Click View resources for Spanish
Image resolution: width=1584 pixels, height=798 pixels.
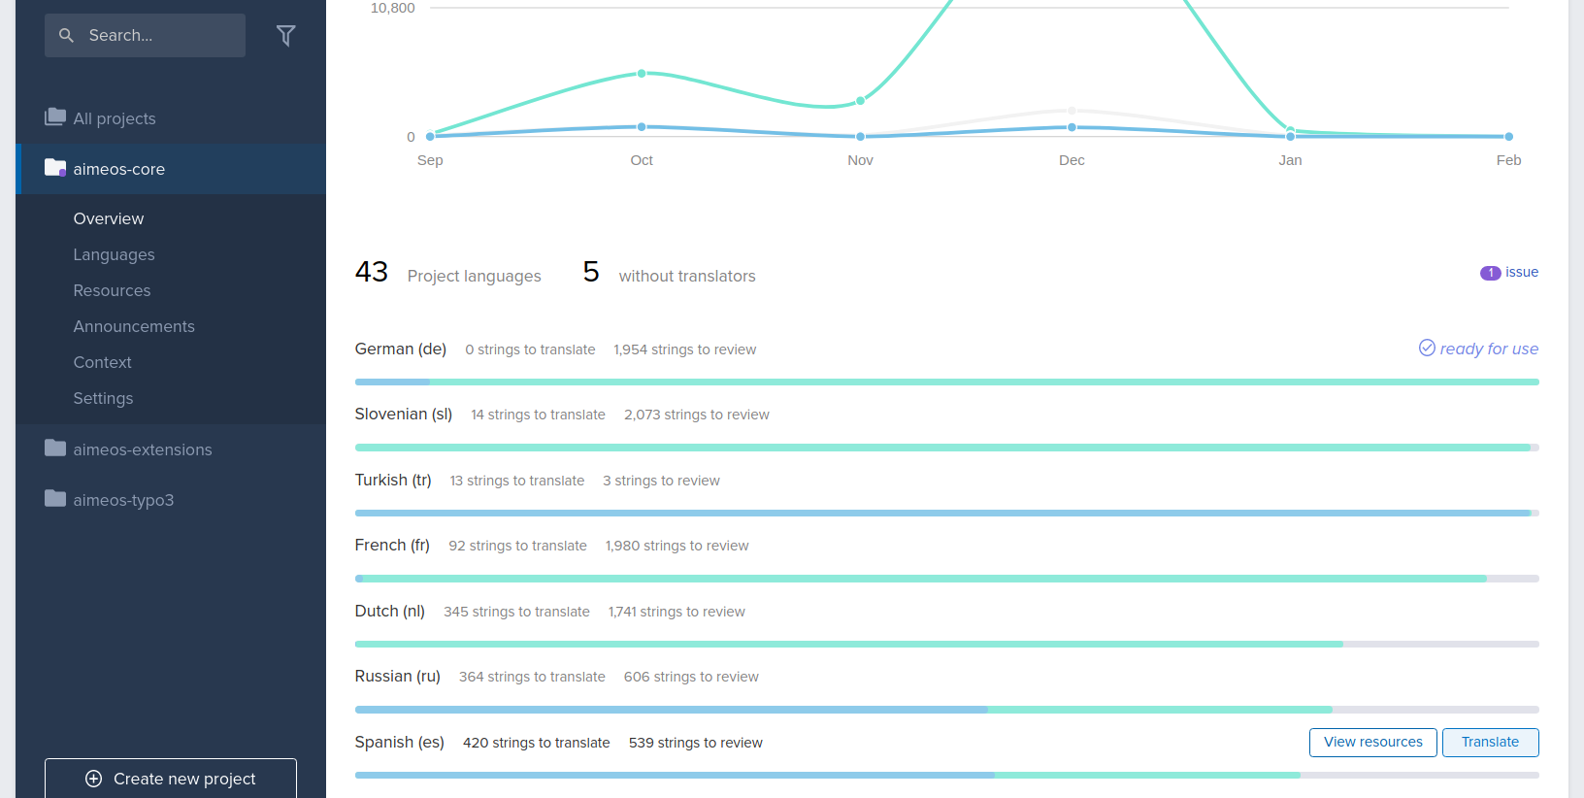pyautogui.click(x=1372, y=742)
